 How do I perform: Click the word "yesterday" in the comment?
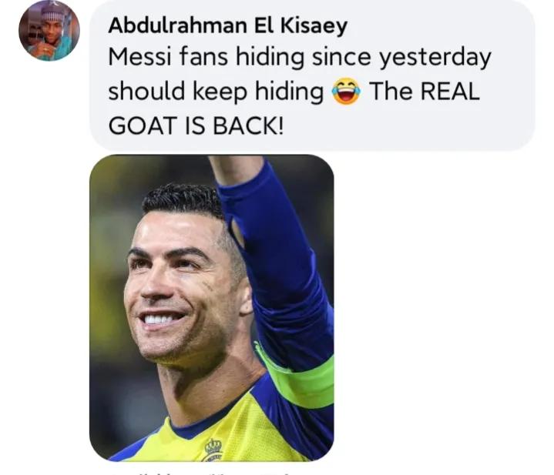point(435,59)
